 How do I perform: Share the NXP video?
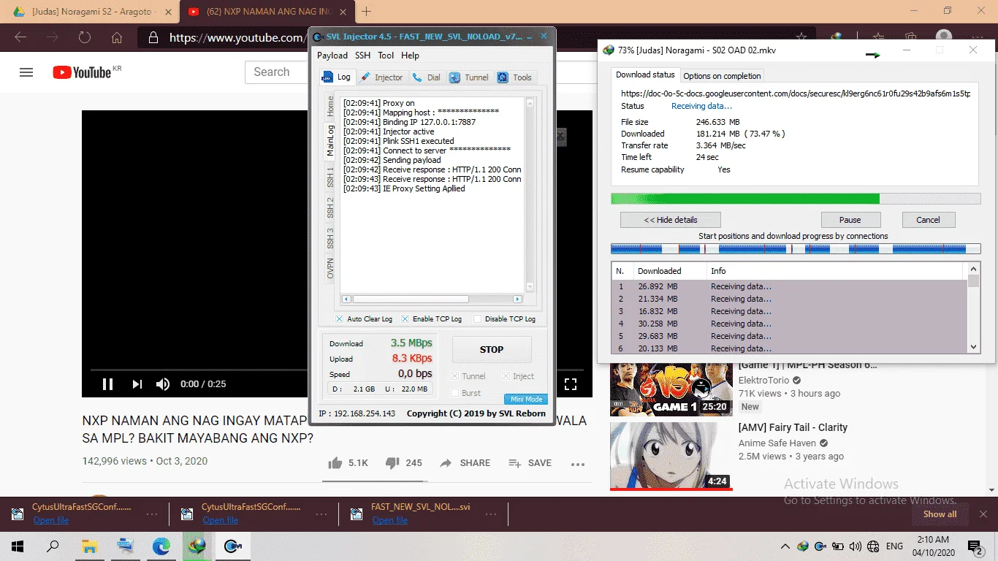(x=465, y=463)
